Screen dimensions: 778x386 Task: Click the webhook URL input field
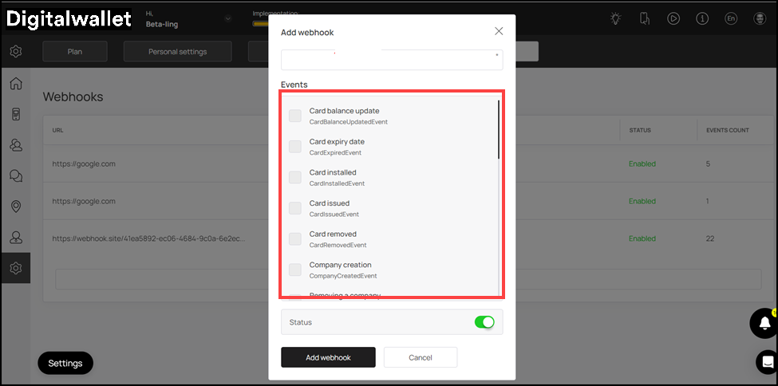pos(392,60)
